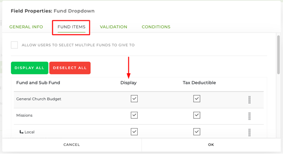The width and height of the screenshot is (283, 154).
Task: Toggle Display checkbox for Local sub fund
Action: click(134, 132)
